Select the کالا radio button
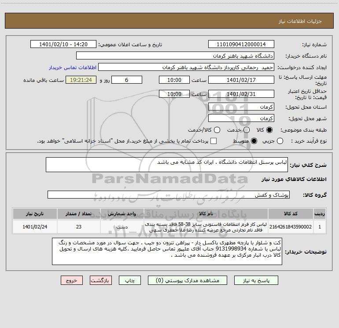This screenshot has height=328, width=339. click(269, 130)
